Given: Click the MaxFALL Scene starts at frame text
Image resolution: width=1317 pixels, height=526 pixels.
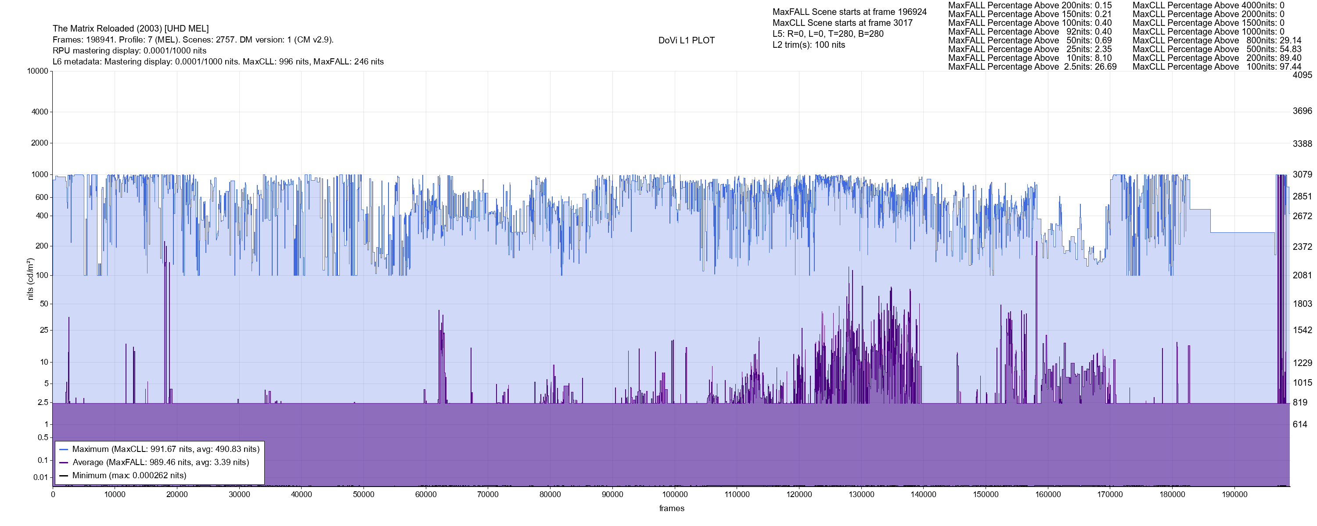Looking at the screenshot, I should click(849, 12).
